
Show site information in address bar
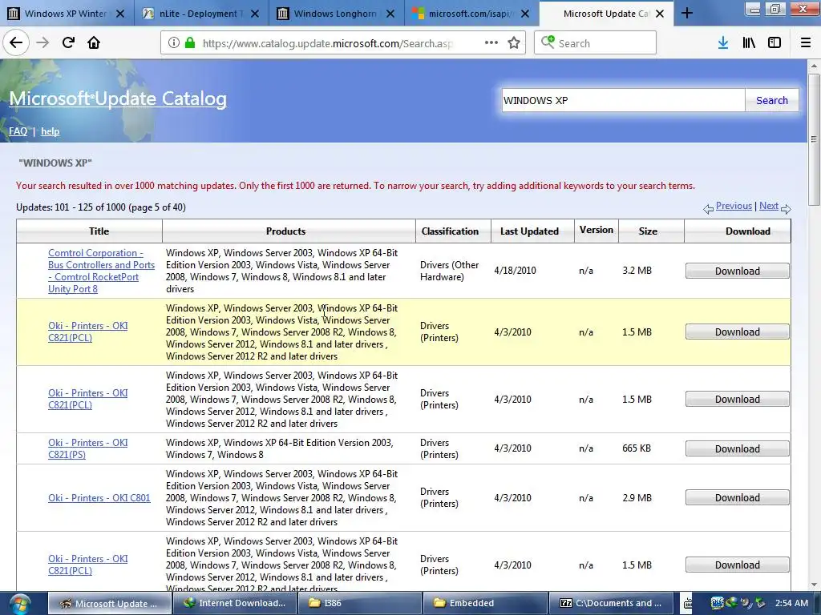pos(174,43)
